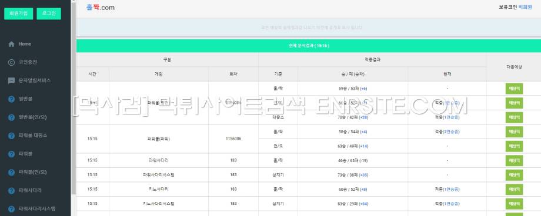Select 파워볼 대중소 in the sidebar
541x216 pixels.
pyautogui.click(x=33, y=135)
